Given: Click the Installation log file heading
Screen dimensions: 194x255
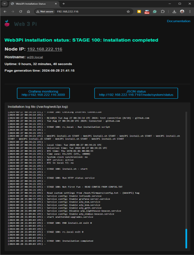Looking at the screenshot, I should coord(38,107).
